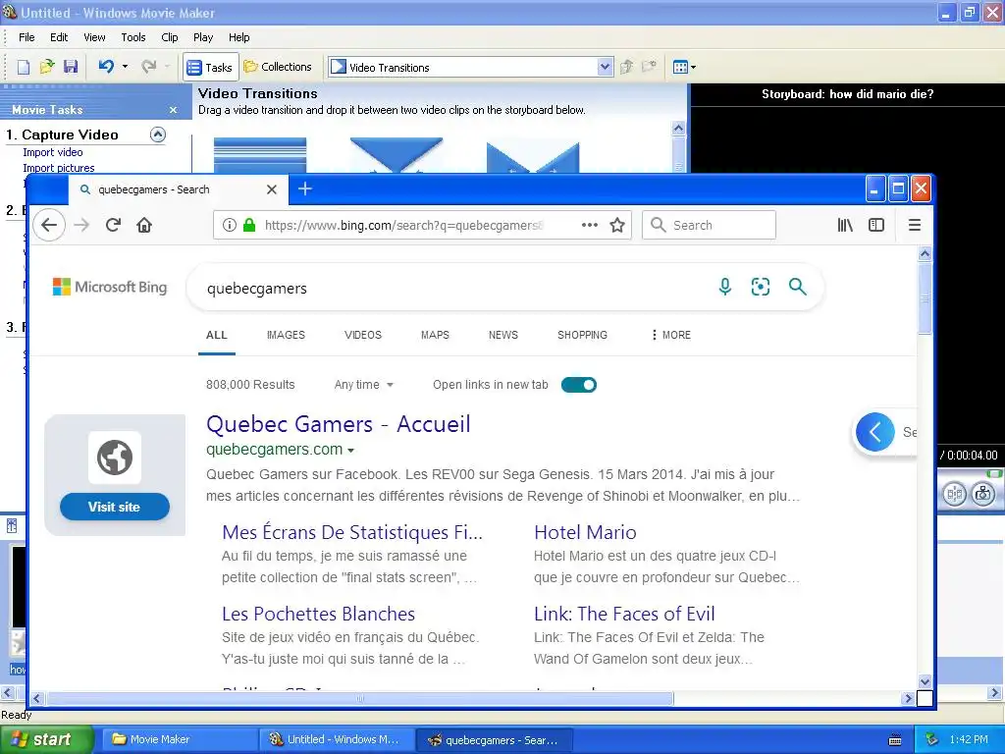Open the Tools menu
The height and width of the screenshot is (754, 1005).
pos(133,37)
